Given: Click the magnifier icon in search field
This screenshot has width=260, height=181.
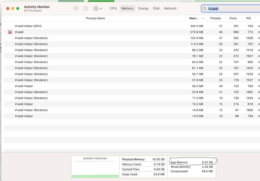Looking at the screenshot, I should [x=205, y=9].
